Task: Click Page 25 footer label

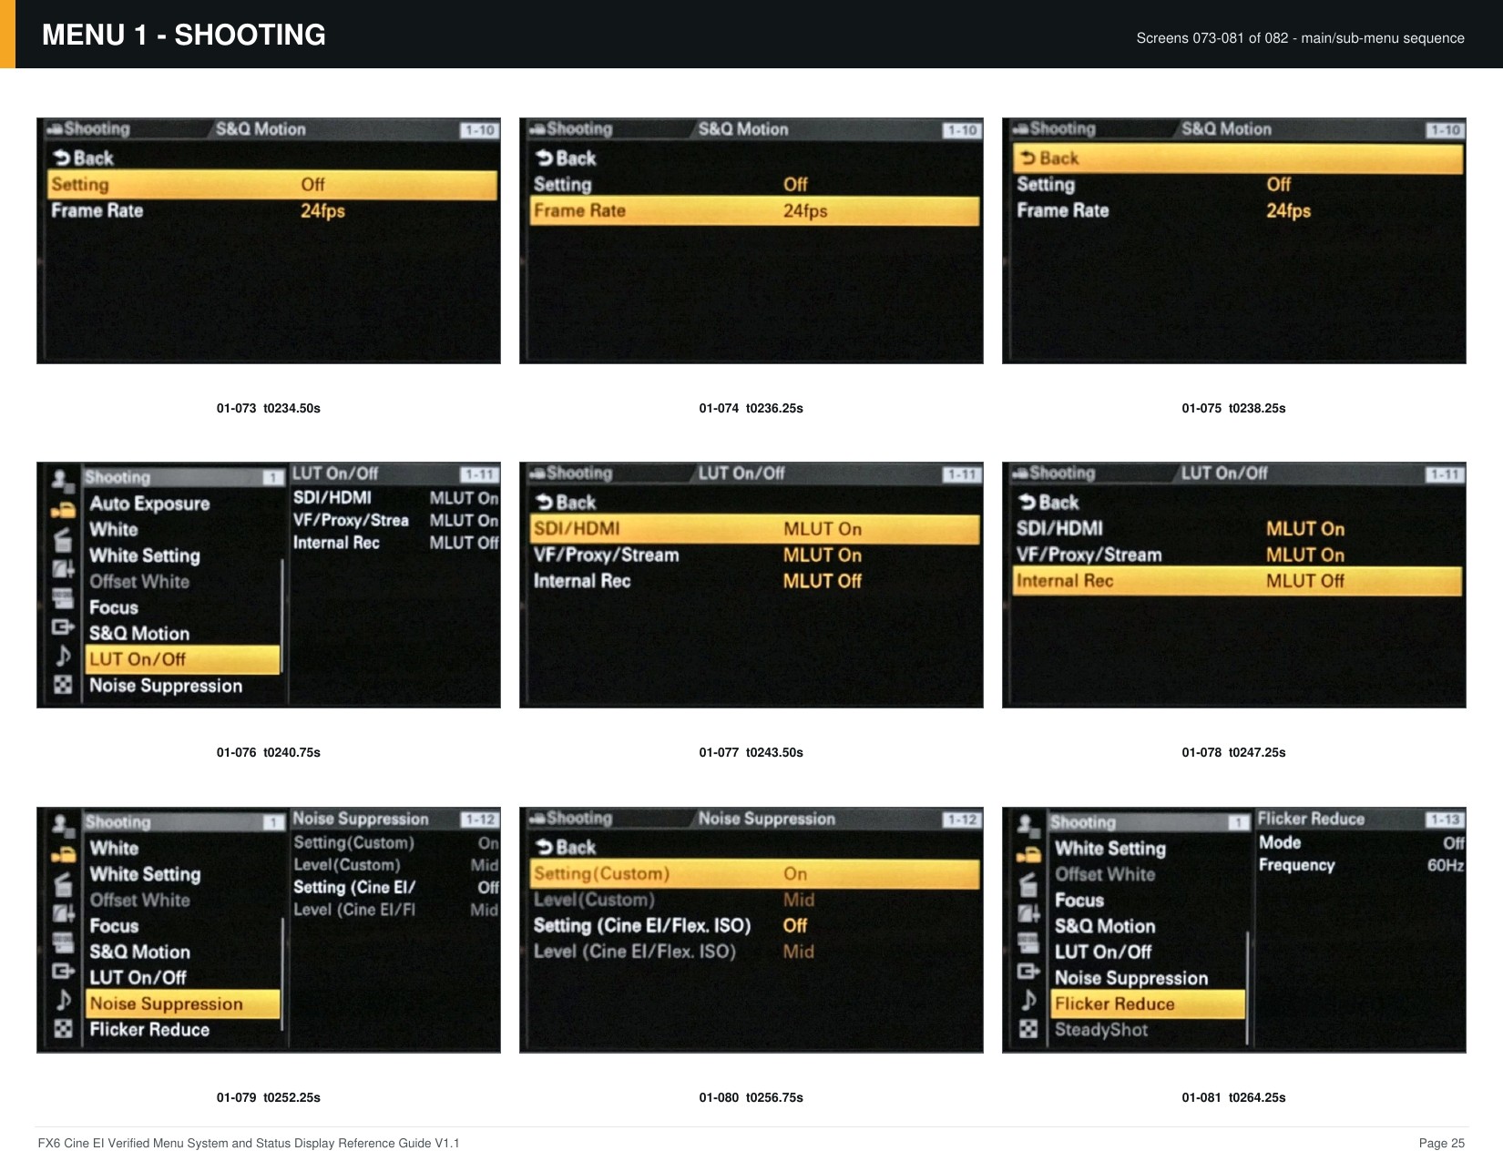Action: (1442, 1143)
